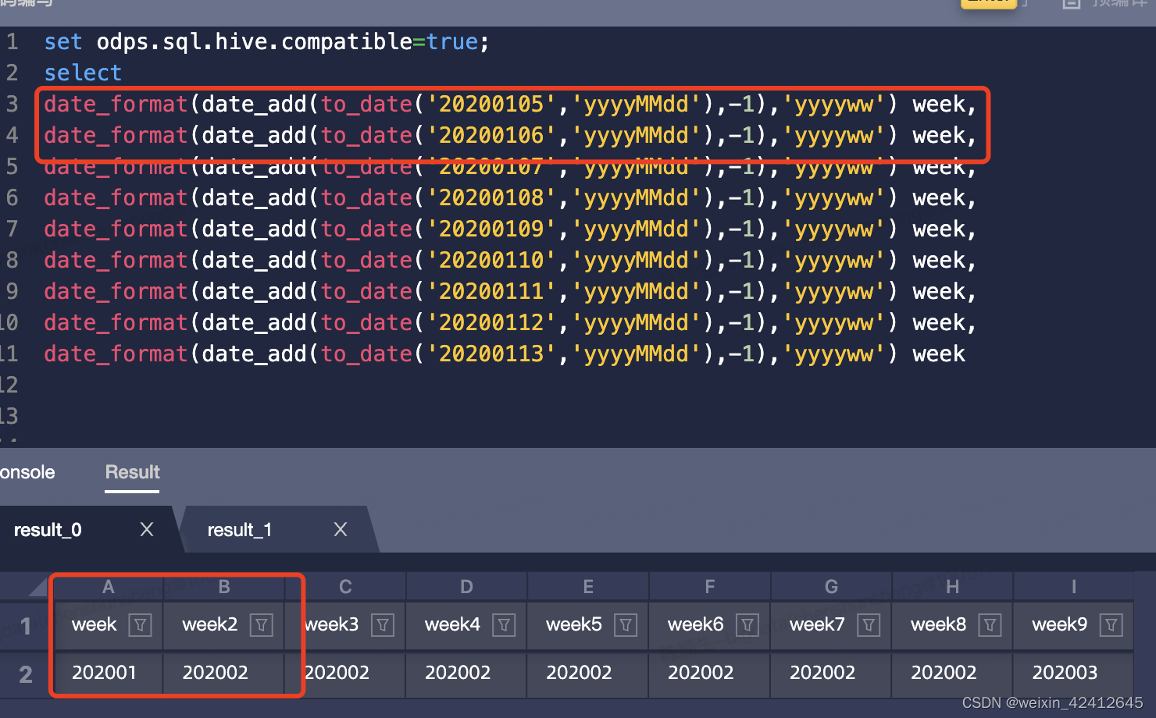The image size is (1156, 718).
Task: Click 202002 cell under week8
Action: 952,674
